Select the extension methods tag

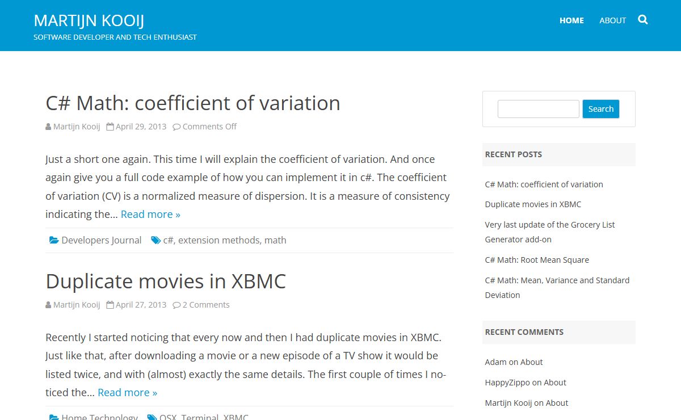(219, 240)
